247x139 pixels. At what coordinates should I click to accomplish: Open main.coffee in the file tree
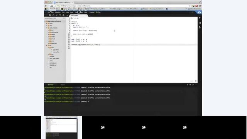coord(56,52)
